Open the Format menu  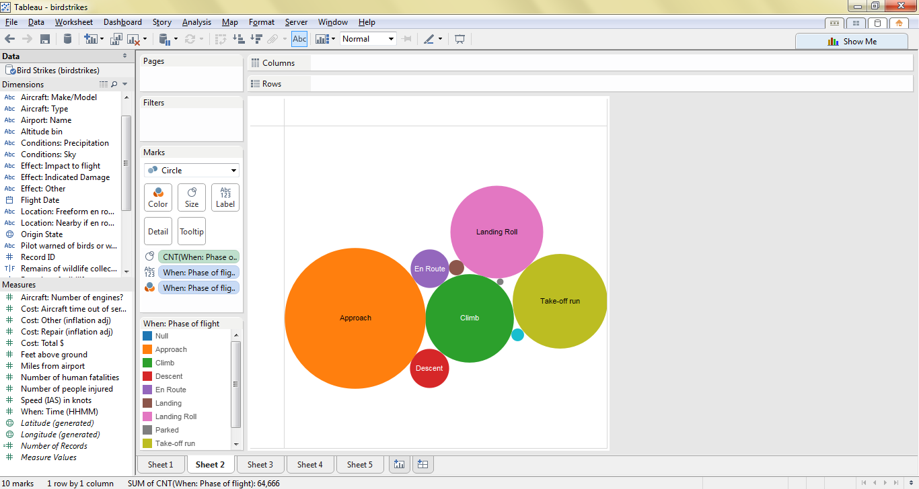(262, 22)
